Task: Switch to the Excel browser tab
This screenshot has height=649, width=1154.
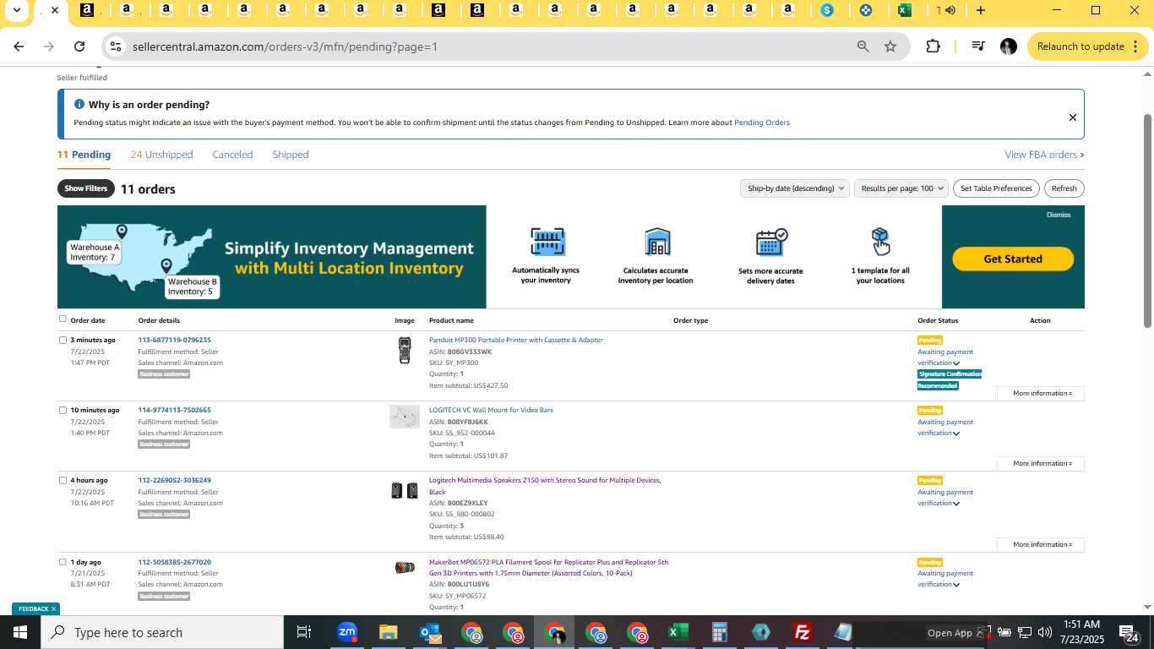Action: tap(904, 10)
